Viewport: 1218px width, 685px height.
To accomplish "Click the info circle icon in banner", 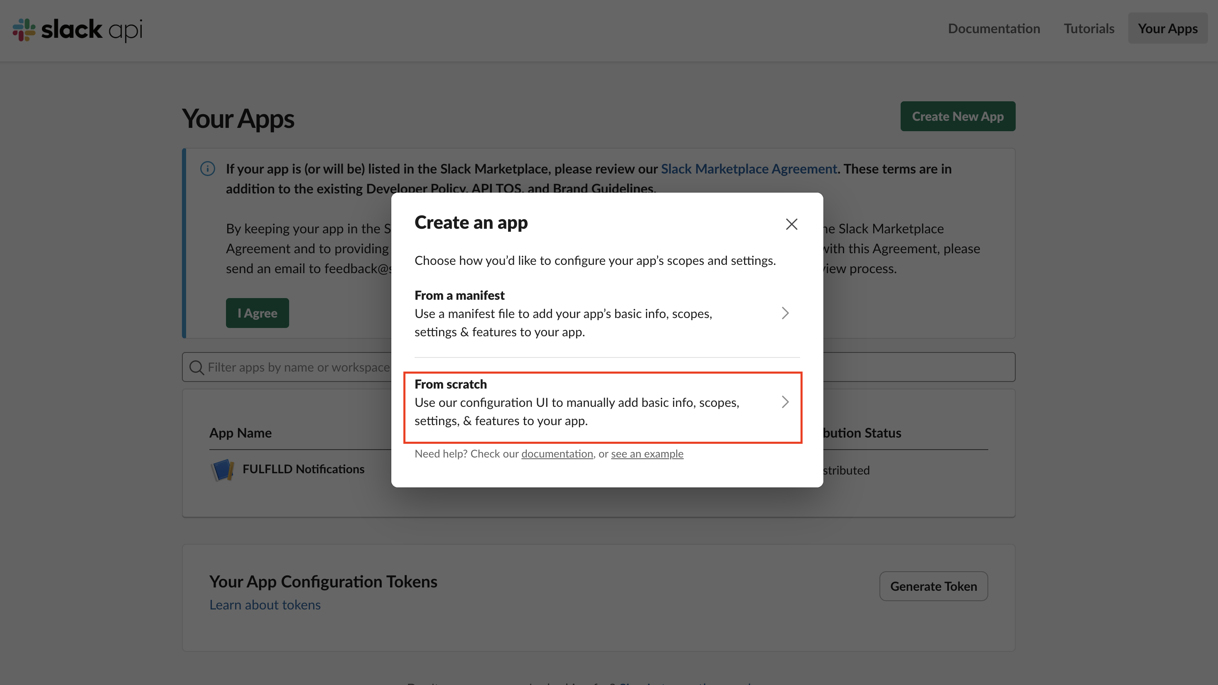I will click(208, 169).
